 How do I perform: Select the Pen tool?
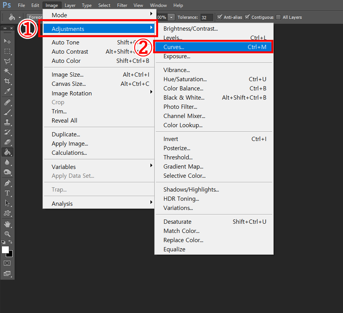7,183
